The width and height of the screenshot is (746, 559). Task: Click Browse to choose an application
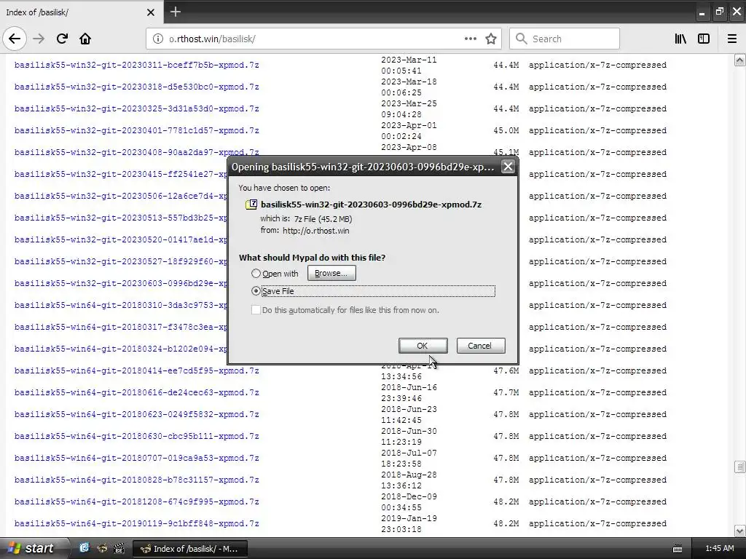pos(331,274)
